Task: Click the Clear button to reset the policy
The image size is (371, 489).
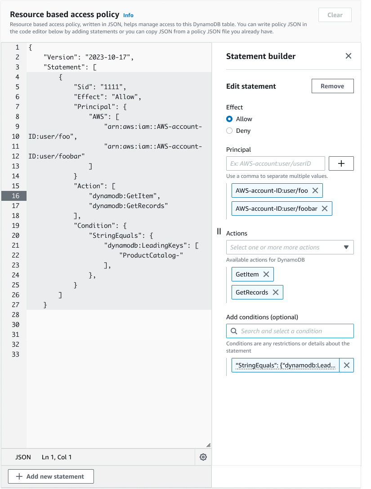Action: tap(335, 15)
